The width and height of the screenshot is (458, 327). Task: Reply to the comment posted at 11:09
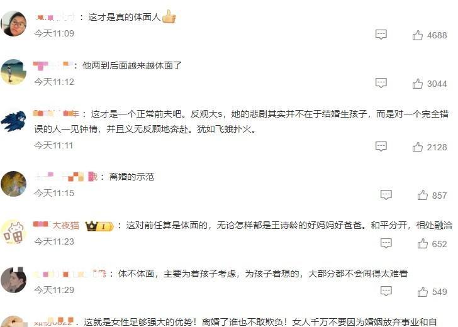point(381,35)
